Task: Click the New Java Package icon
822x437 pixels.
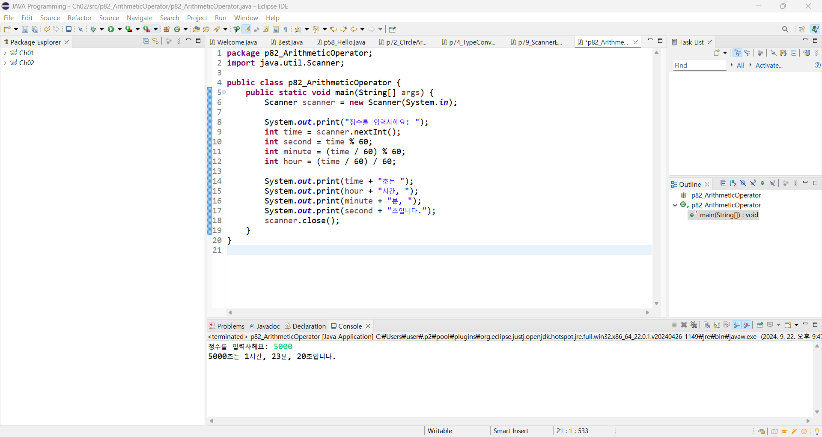Action: click(167, 29)
